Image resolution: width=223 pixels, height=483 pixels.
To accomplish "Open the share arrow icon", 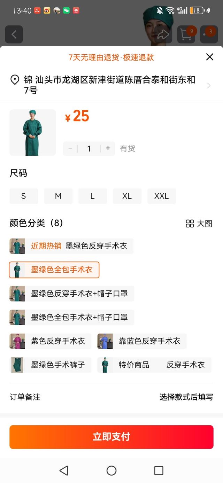I will (x=163, y=34).
